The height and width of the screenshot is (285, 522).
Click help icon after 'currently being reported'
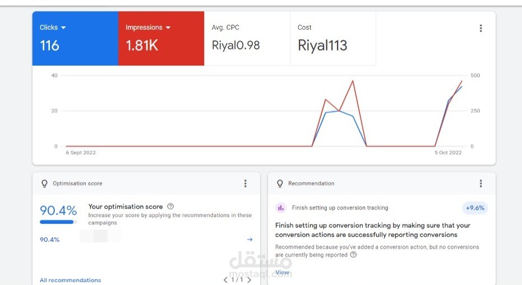click(353, 255)
